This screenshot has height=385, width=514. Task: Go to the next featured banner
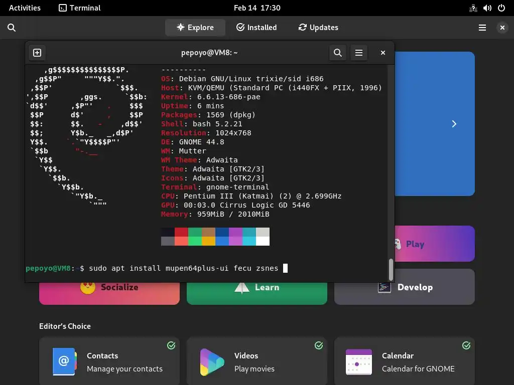click(454, 124)
